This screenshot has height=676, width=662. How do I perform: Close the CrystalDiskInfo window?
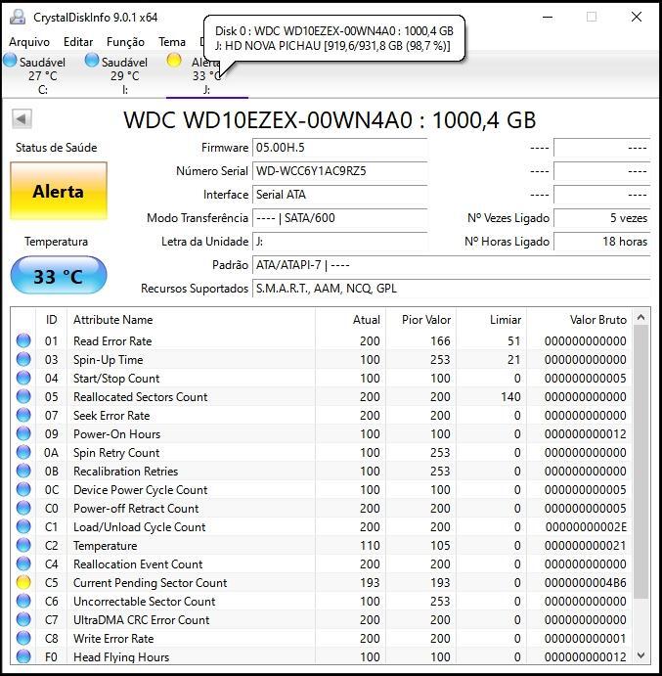coord(637,17)
